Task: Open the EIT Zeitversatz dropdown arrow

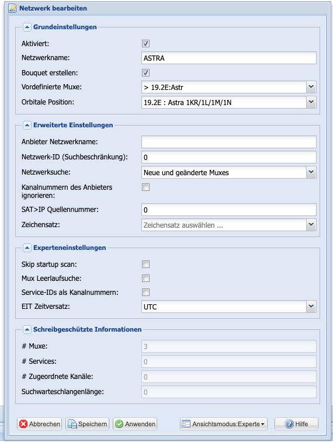Action: click(311, 307)
